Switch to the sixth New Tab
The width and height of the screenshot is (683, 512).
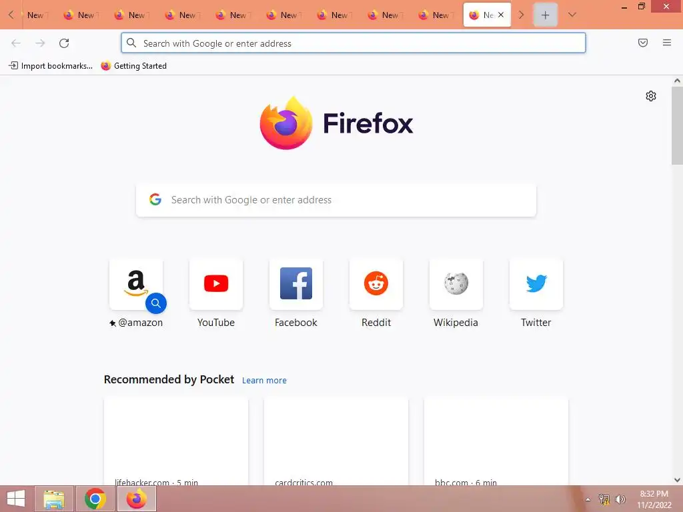click(x=284, y=15)
